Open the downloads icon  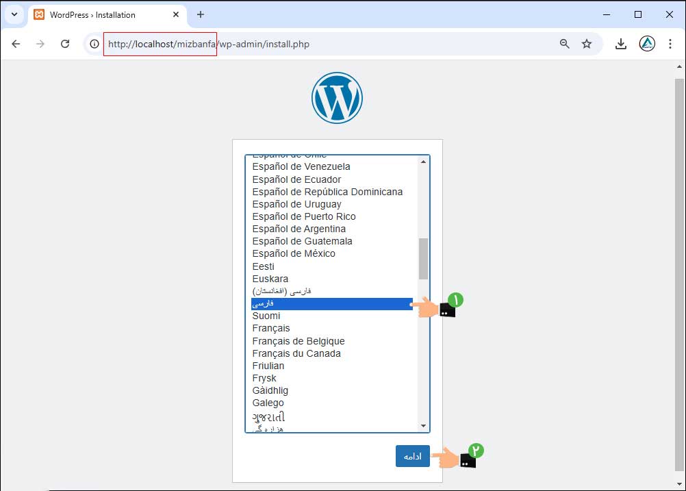[620, 44]
